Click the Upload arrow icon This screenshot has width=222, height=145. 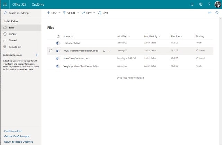click(64, 13)
